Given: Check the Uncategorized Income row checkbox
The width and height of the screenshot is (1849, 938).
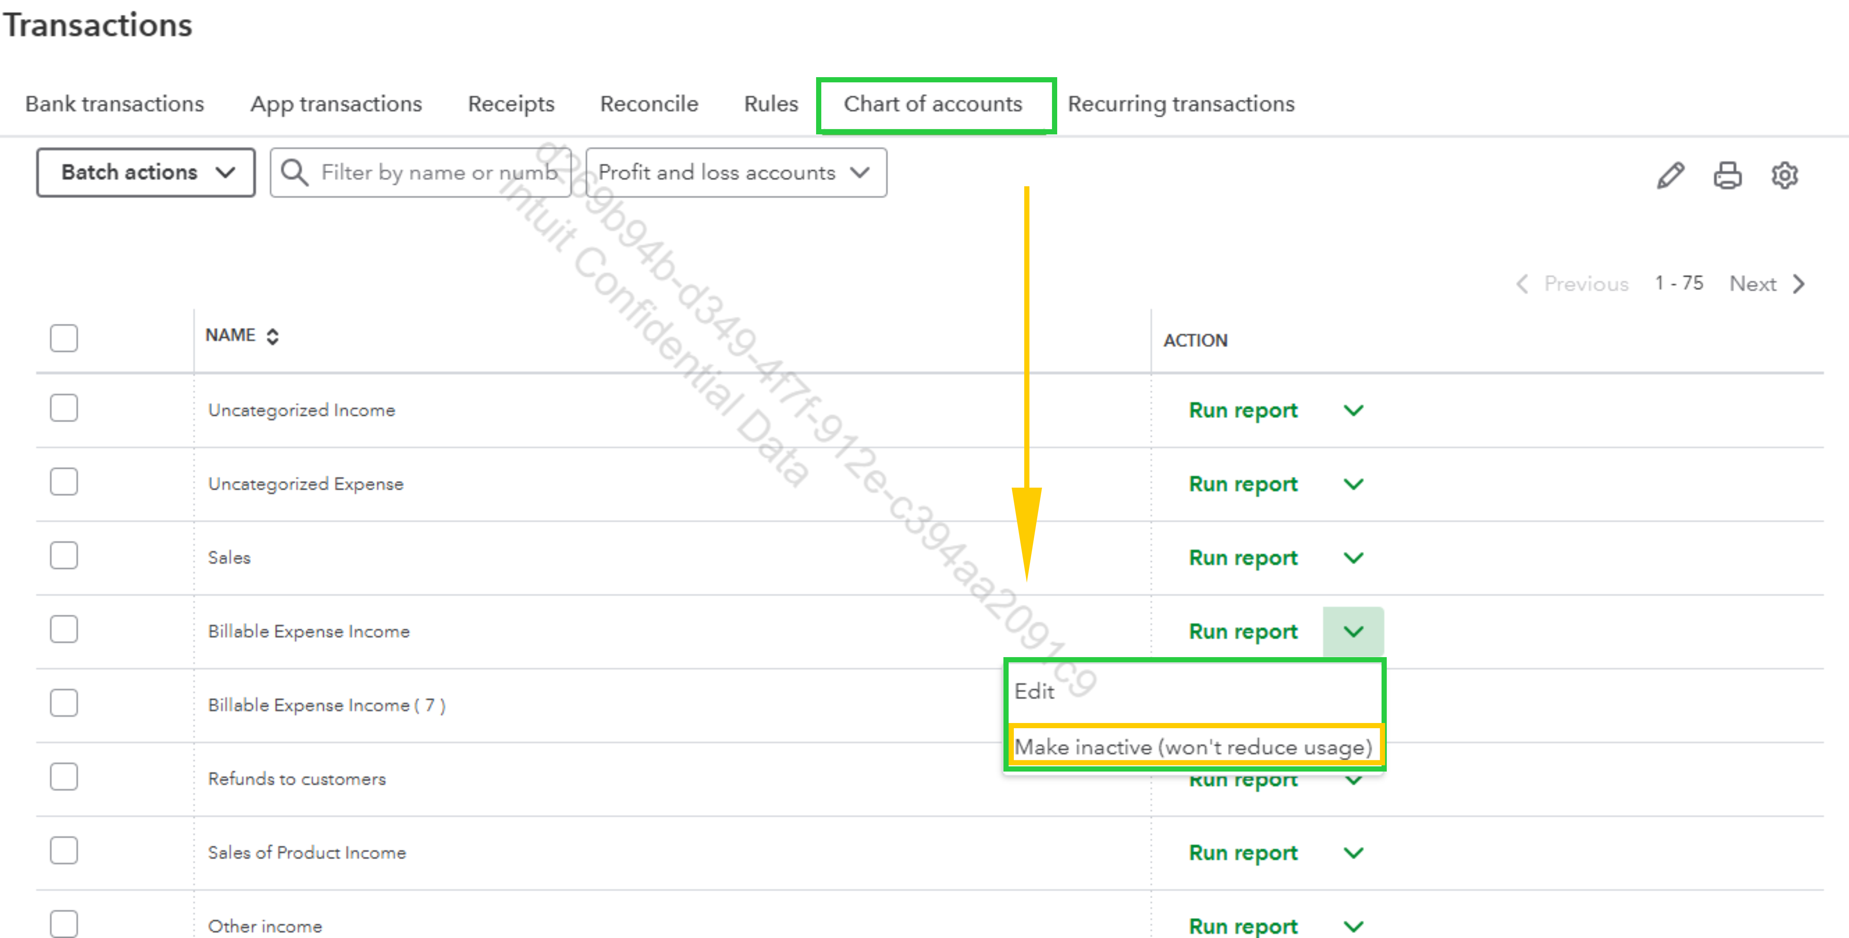Looking at the screenshot, I should point(64,407).
